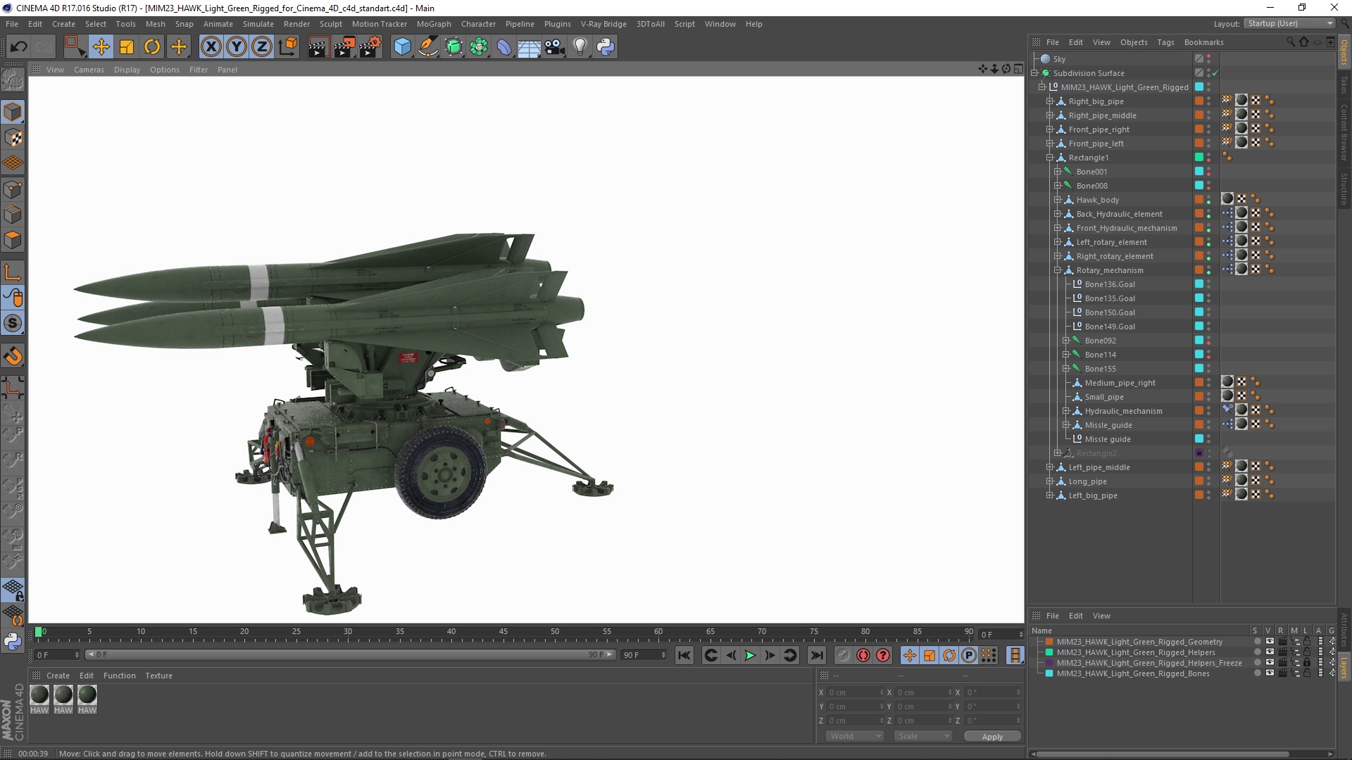Expand the Left_big_pipe tree node

(x=1049, y=495)
